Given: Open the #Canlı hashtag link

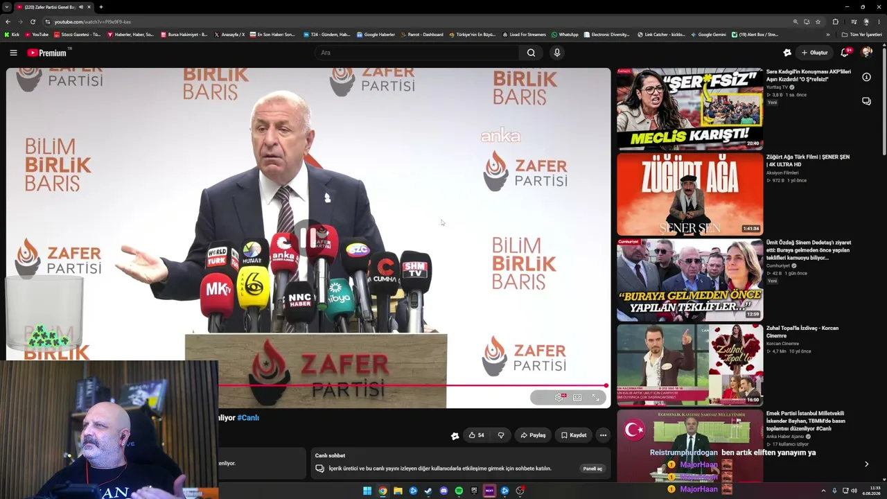Looking at the screenshot, I should coord(248,418).
